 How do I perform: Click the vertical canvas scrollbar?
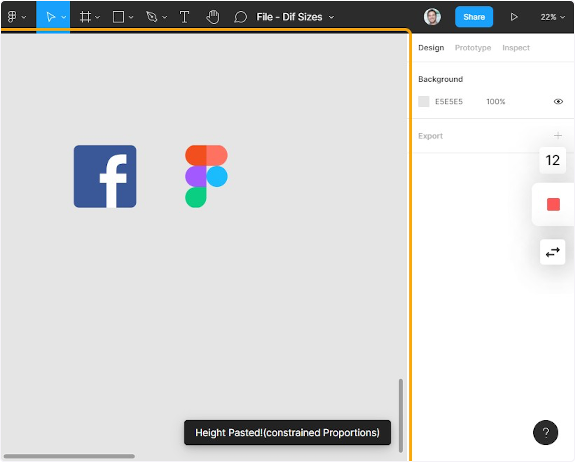point(401,416)
